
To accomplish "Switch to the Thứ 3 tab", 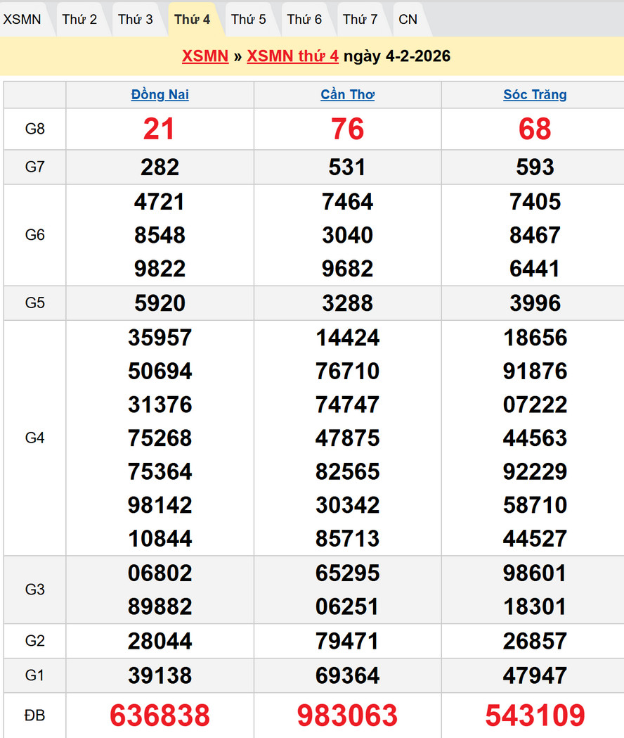I will 136,19.
